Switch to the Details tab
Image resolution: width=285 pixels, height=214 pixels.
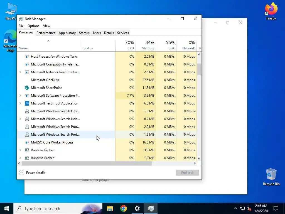[x=109, y=33]
